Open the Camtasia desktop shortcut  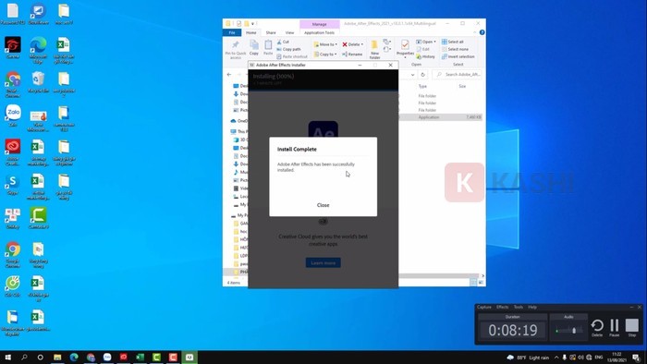pos(39,218)
